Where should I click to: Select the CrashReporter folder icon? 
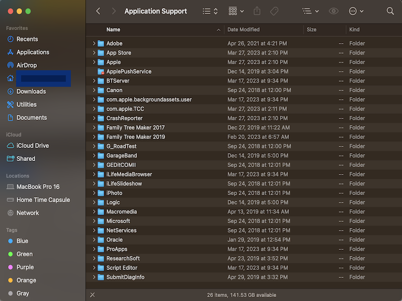click(101, 118)
